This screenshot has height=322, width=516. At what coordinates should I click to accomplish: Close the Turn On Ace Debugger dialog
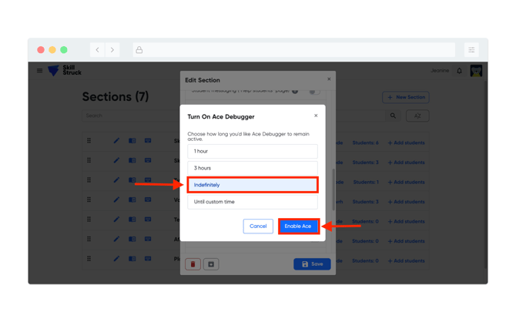316,116
